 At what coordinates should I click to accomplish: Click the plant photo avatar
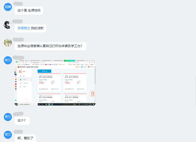(8, 42)
